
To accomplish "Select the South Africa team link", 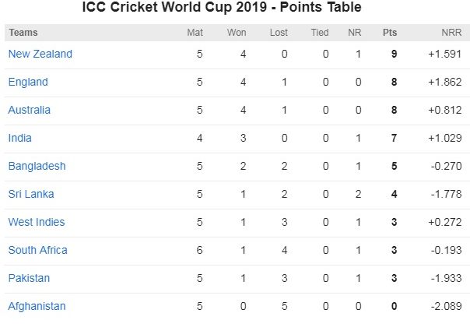I will pyautogui.click(x=38, y=250).
